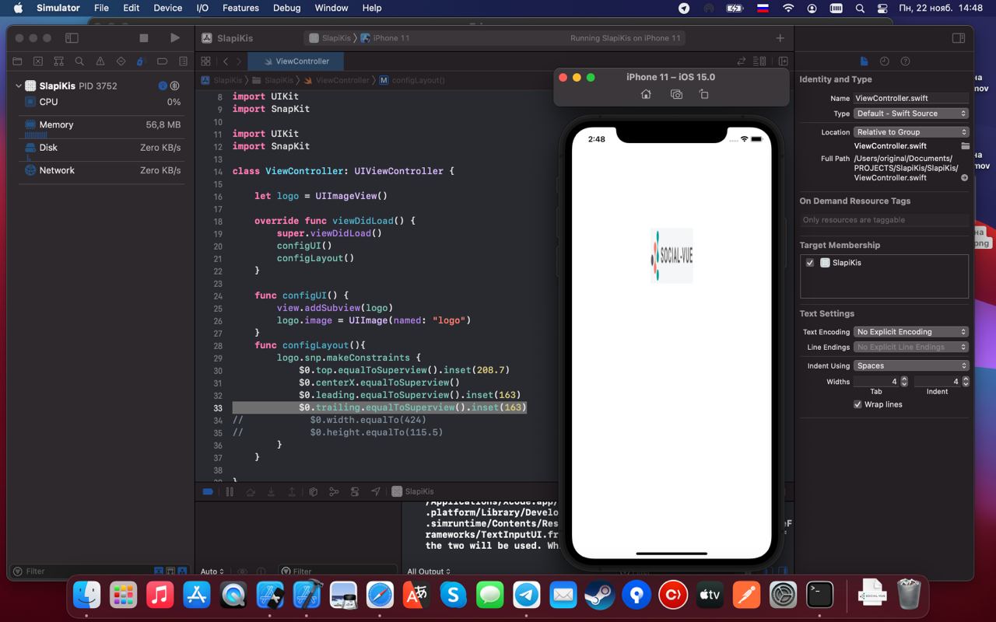Collapse the SlapiKis PID 3752 process
996x622 pixels.
[x=19, y=86]
